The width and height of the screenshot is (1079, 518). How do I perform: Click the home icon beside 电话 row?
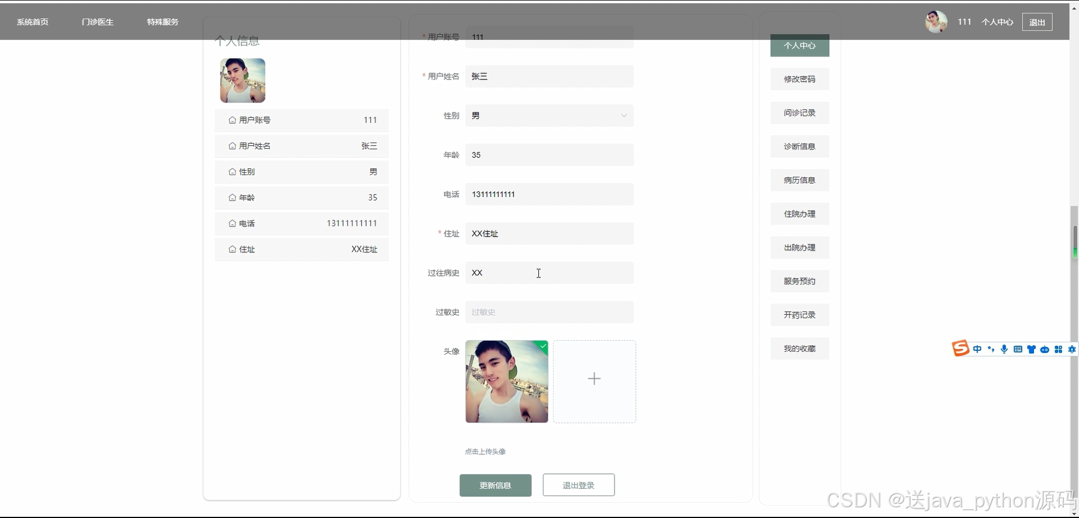pyautogui.click(x=232, y=224)
